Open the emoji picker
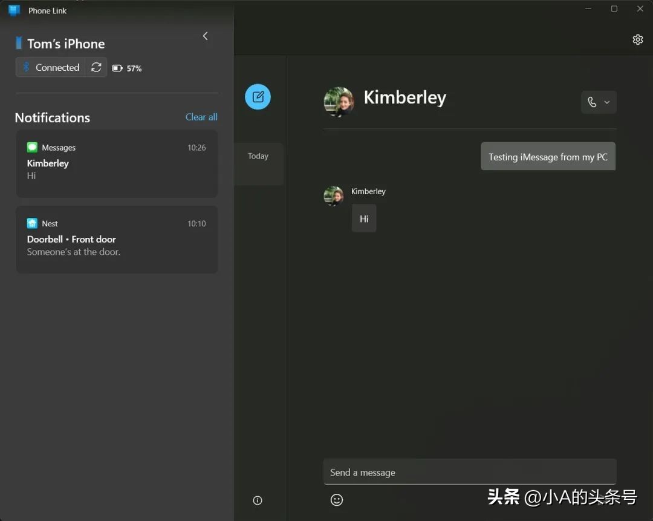The width and height of the screenshot is (653, 521). [x=337, y=500]
